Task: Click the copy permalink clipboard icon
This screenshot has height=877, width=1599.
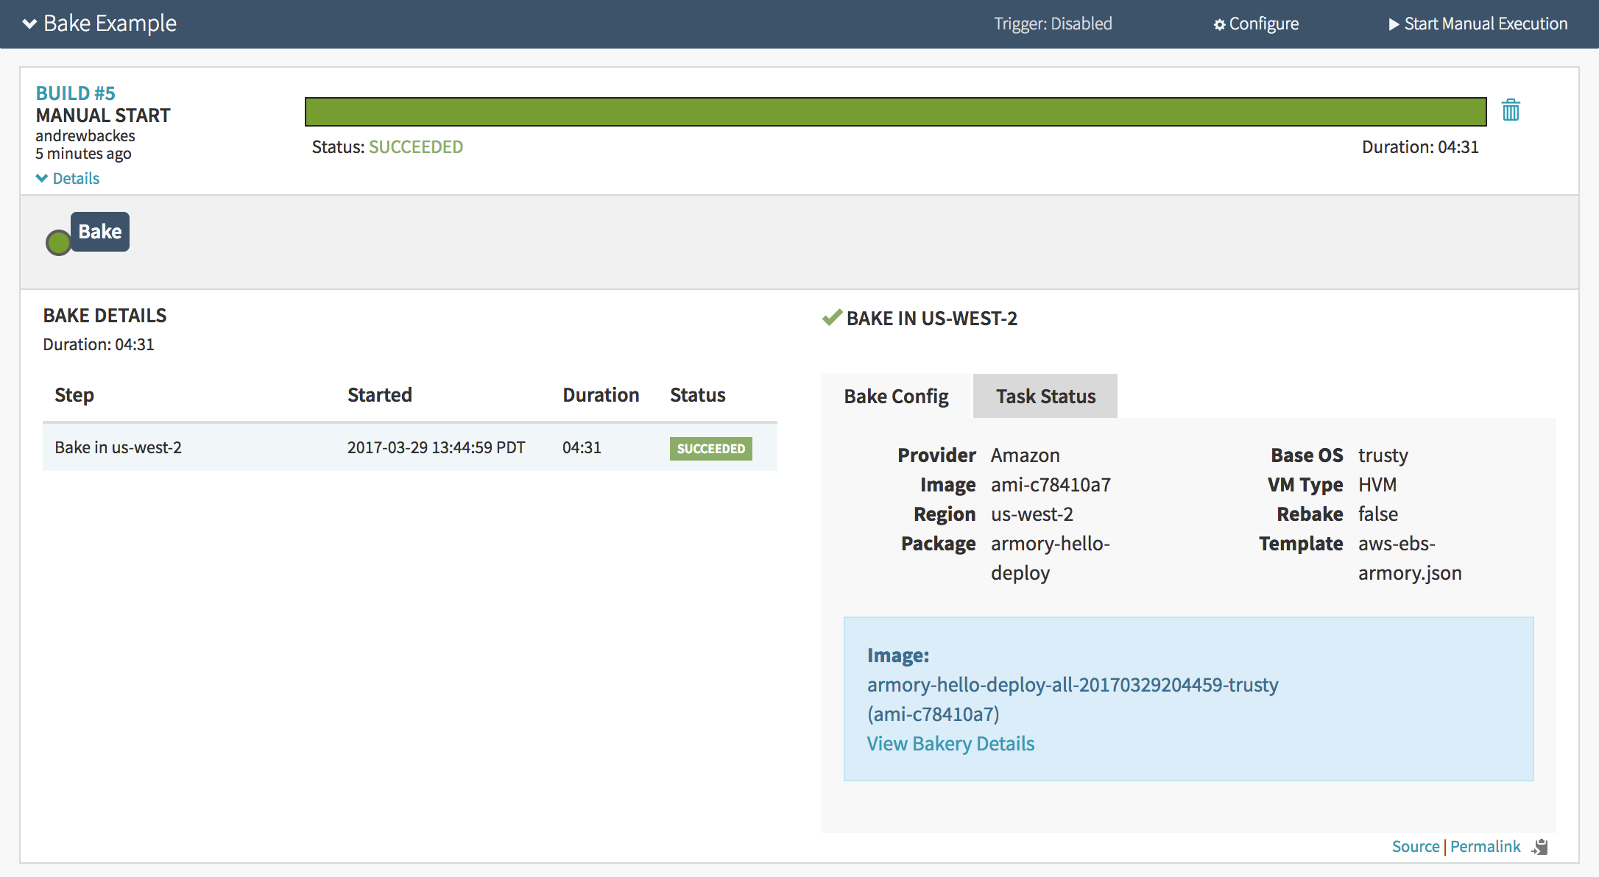Action: pyautogui.click(x=1540, y=847)
